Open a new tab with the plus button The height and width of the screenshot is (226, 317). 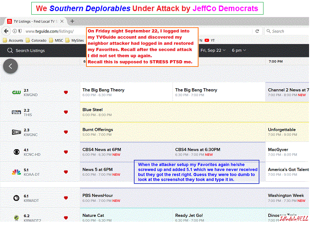(x=72, y=21)
